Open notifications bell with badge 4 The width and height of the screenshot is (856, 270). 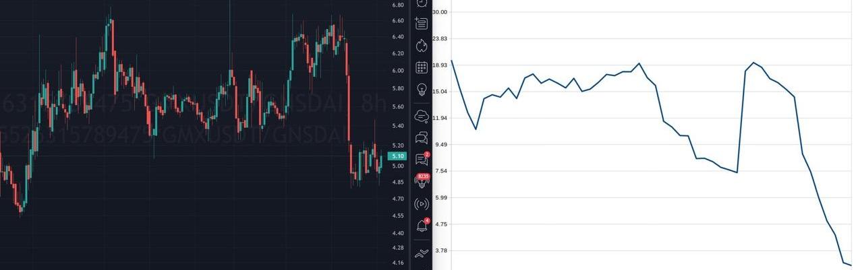[x=422, y=226]
